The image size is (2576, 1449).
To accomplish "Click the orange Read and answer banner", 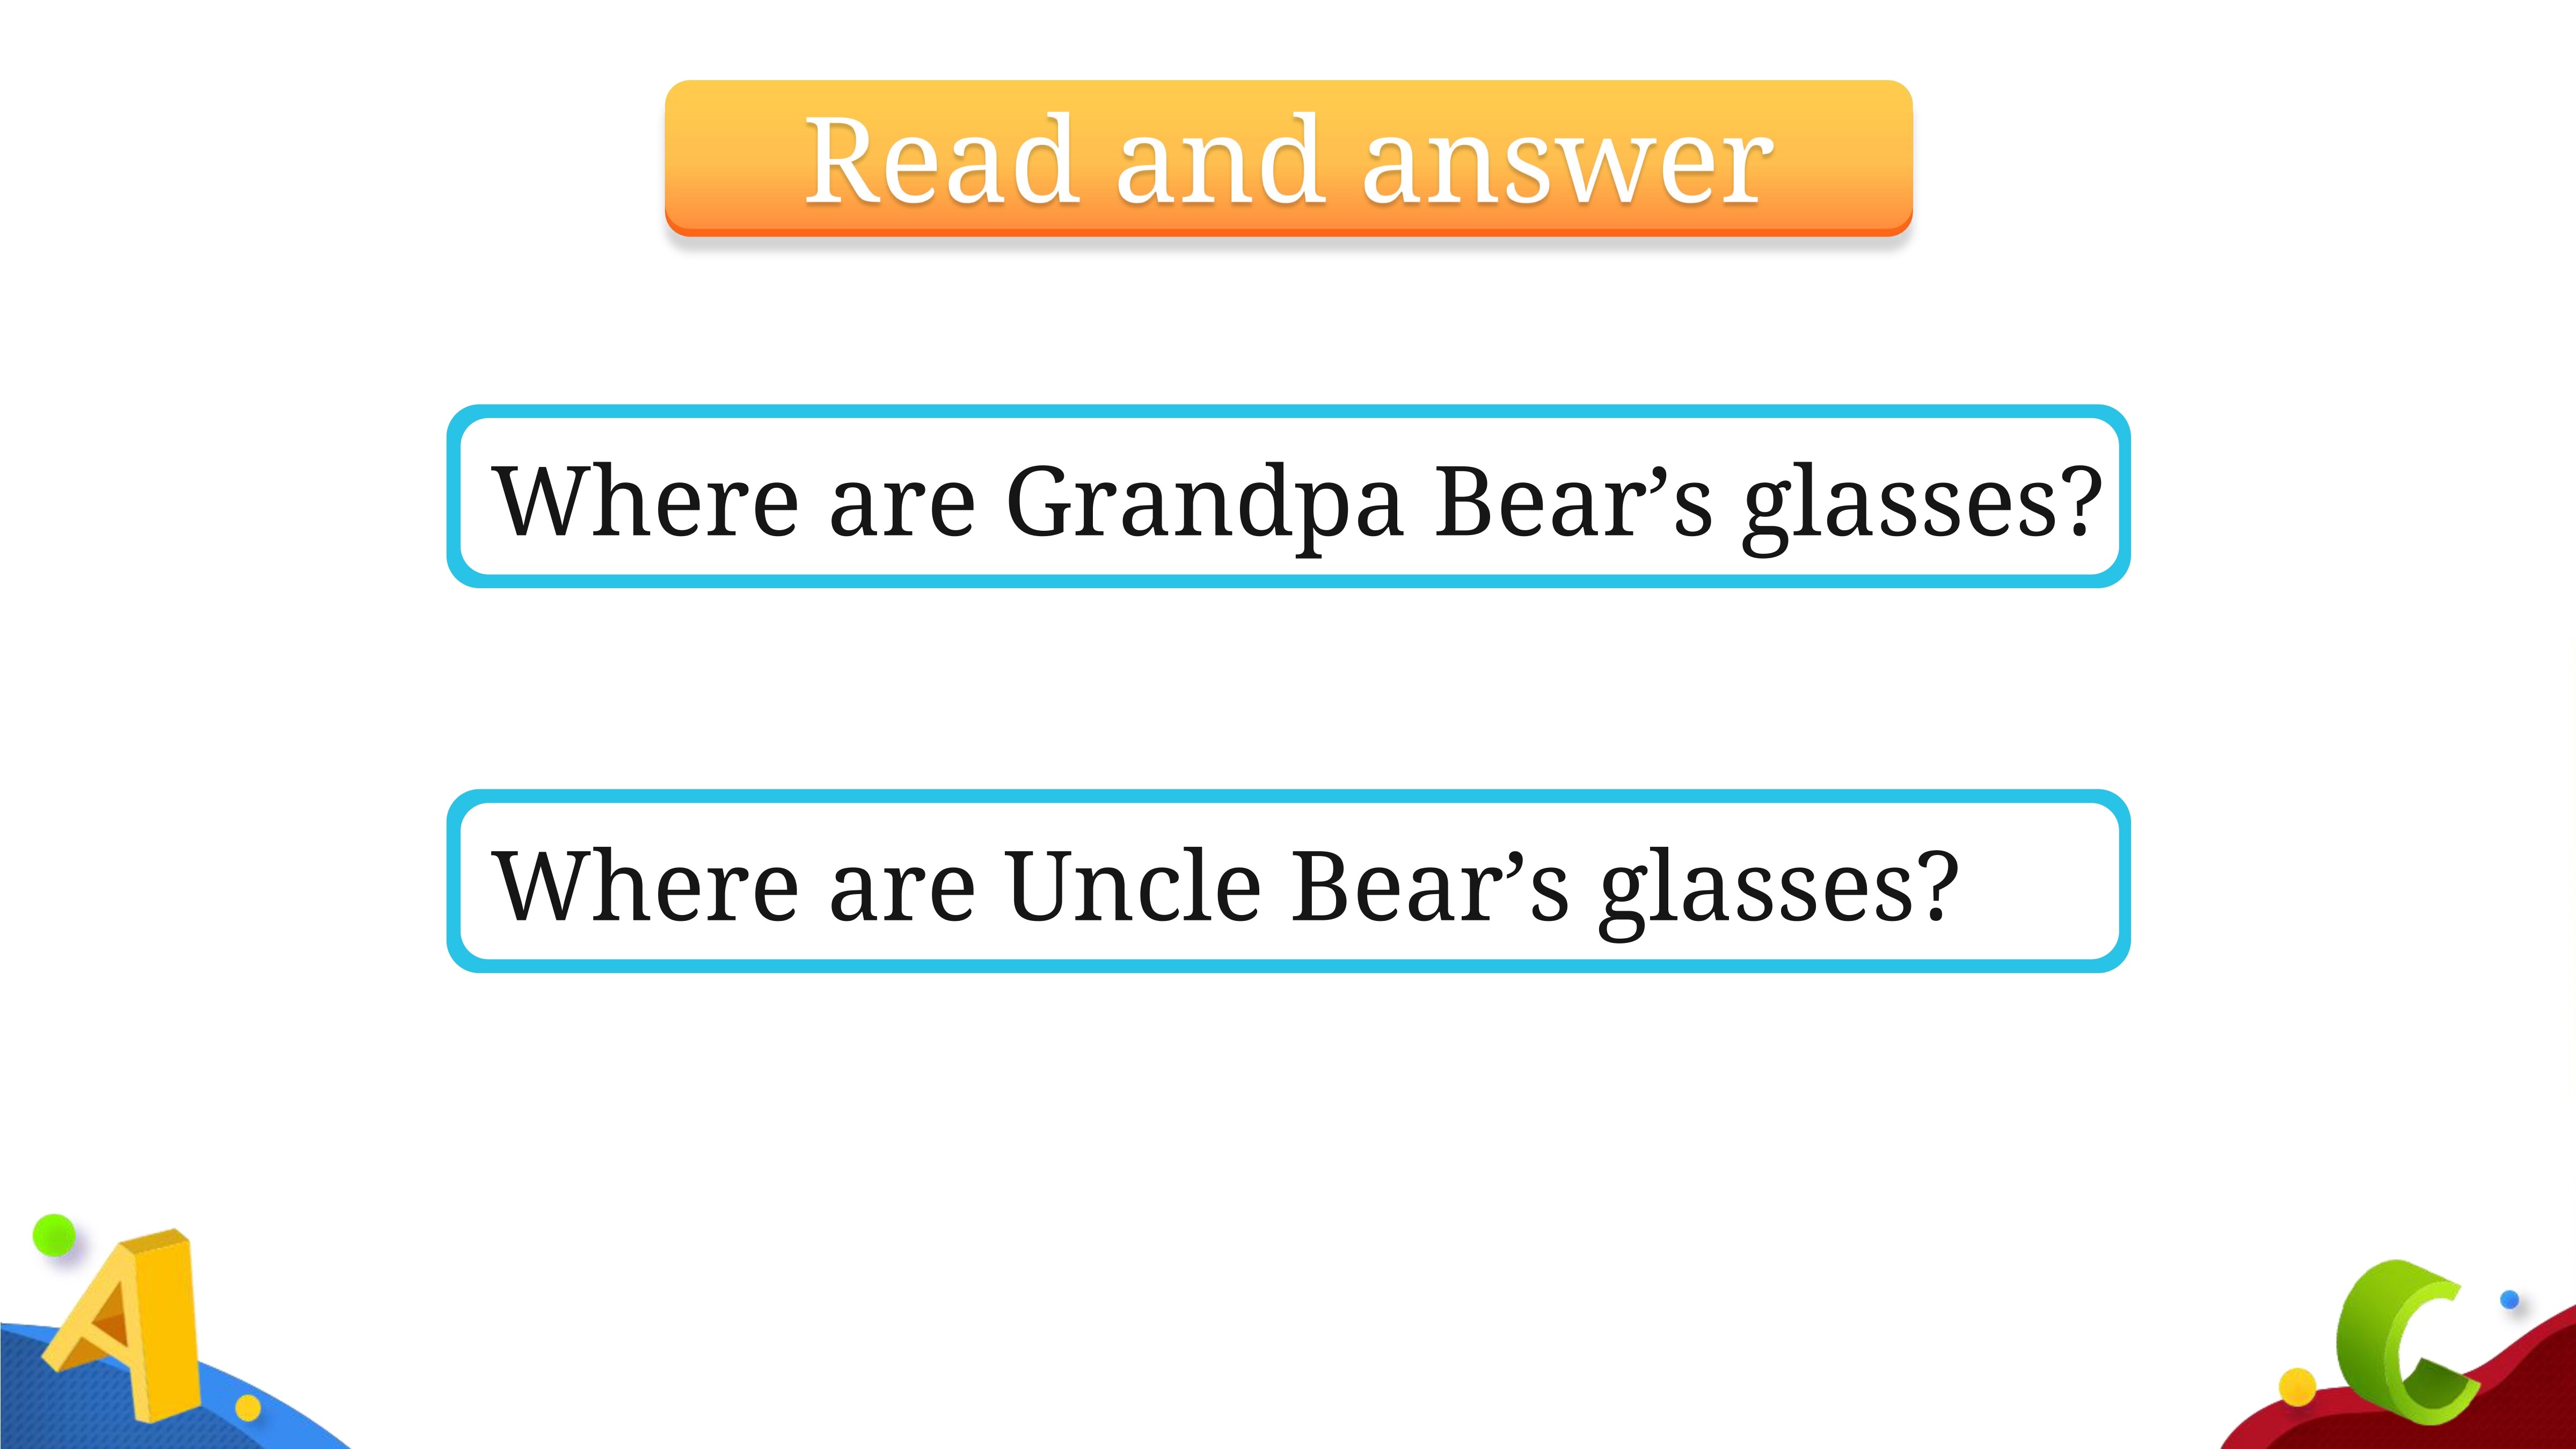I will click(x=1288, y=158).
